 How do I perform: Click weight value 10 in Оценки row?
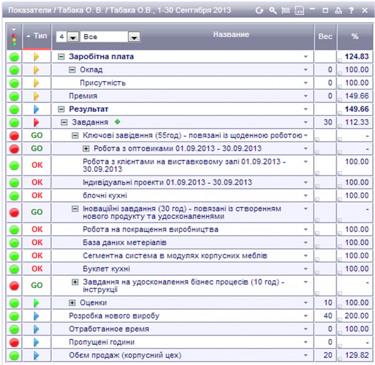[x=328, y=303]
